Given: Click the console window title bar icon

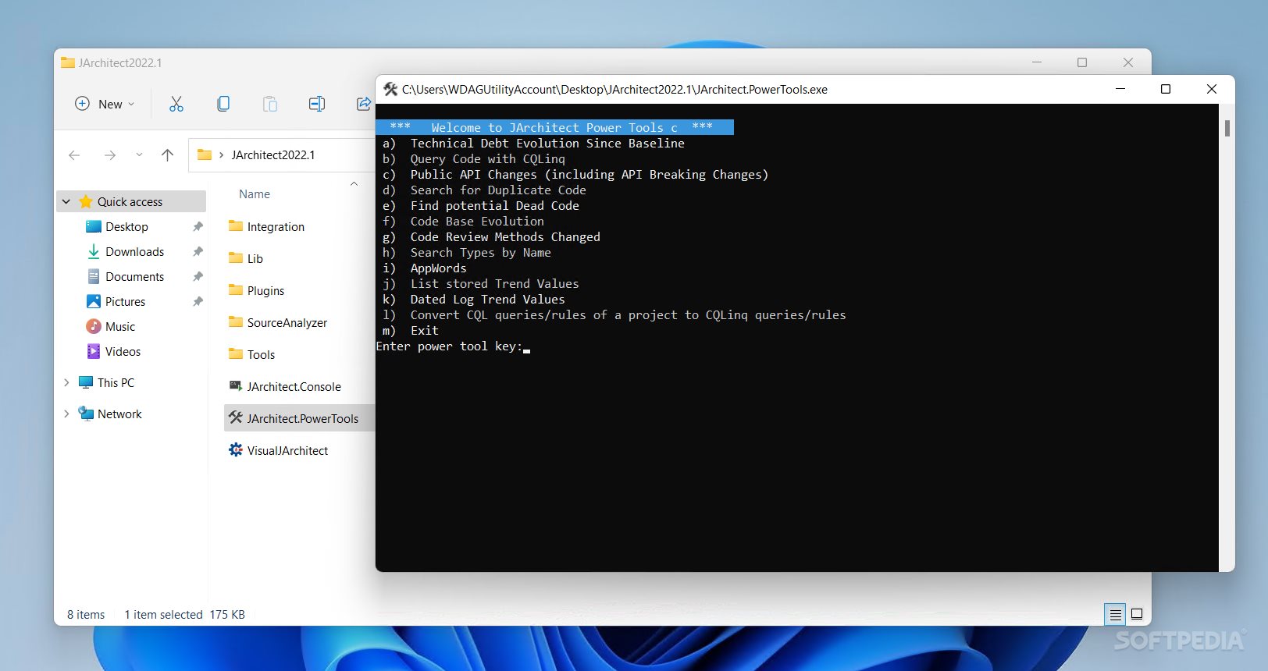Looking at the screenshot, I should [x=391, y=90].
